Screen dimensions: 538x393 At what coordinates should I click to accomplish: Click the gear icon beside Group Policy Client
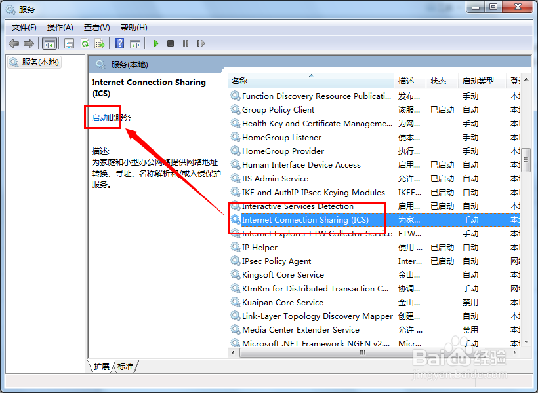point(236,109)
